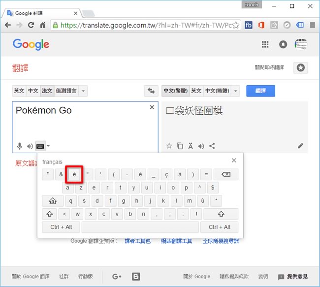Close the français virtual keyboard panel

point(234,160)
